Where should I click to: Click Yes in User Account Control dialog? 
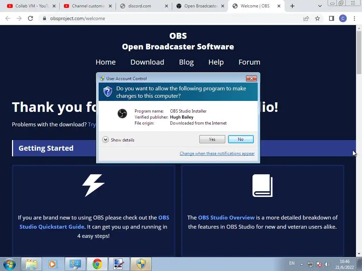point(212,139)
